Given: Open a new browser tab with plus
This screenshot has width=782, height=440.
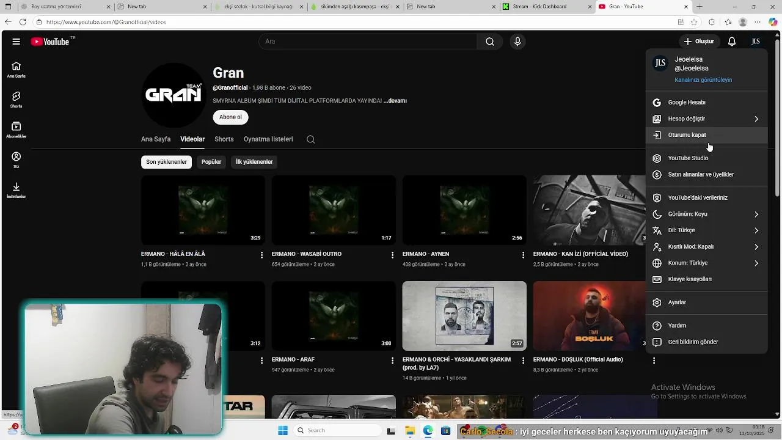Looking at the screenshot, I should coord(700,7).
